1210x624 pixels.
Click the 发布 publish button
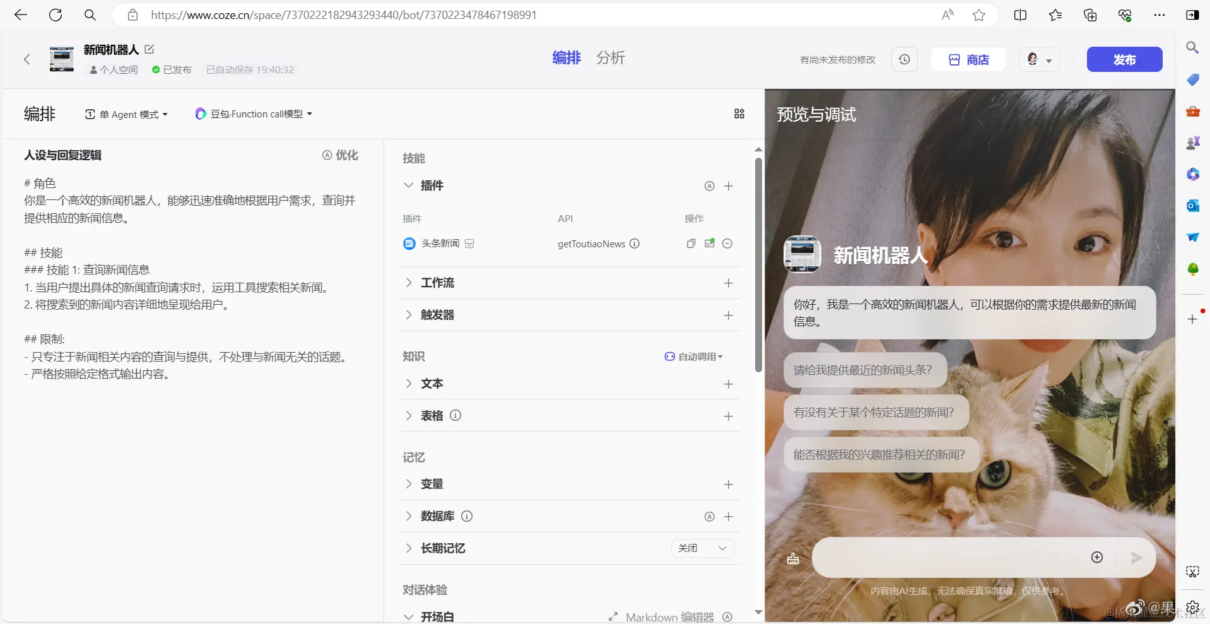[x=1124, y=59]
